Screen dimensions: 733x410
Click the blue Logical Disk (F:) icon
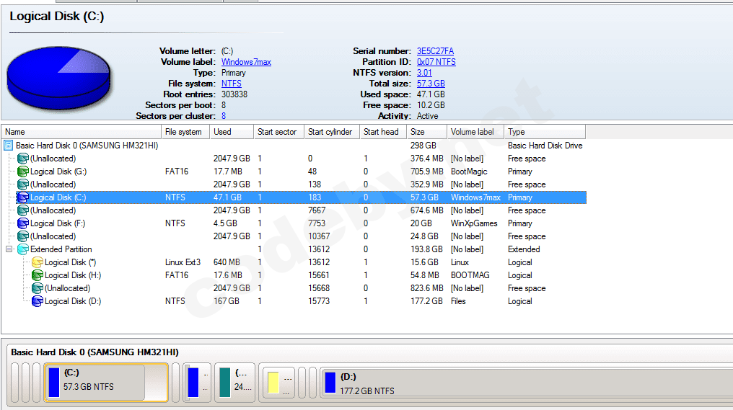23,223
